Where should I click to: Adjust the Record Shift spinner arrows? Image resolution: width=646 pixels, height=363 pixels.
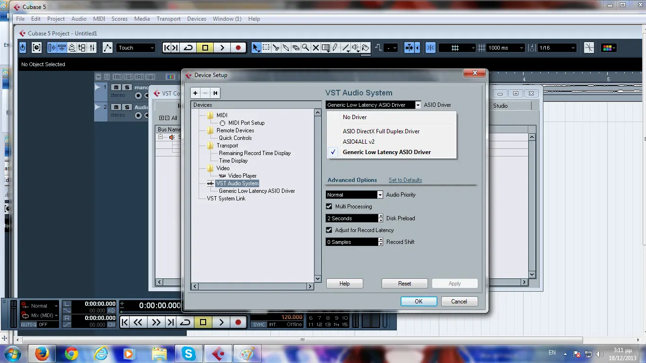click(x=381, y=242)
